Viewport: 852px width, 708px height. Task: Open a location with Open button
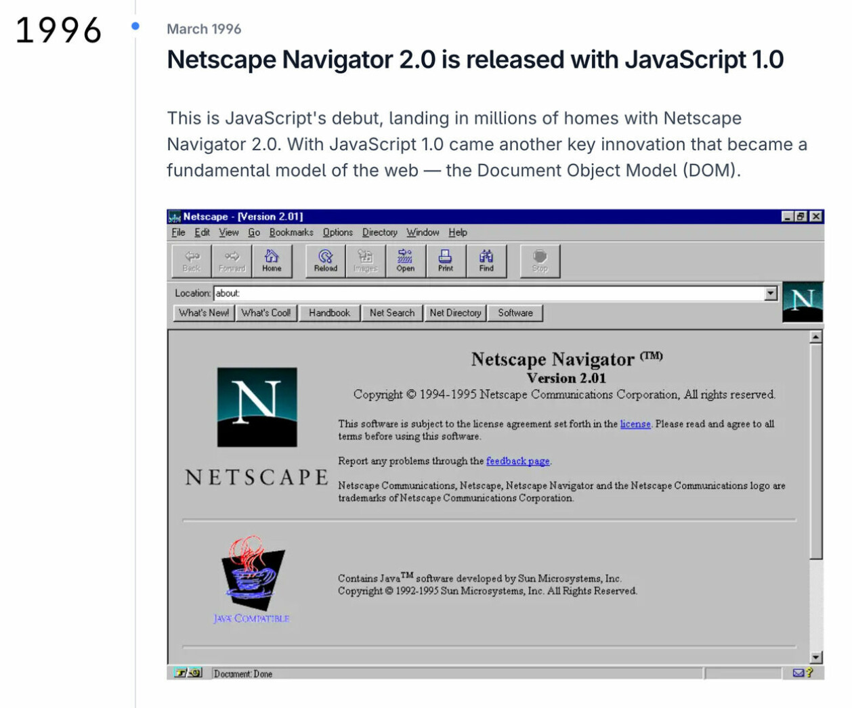405,261
